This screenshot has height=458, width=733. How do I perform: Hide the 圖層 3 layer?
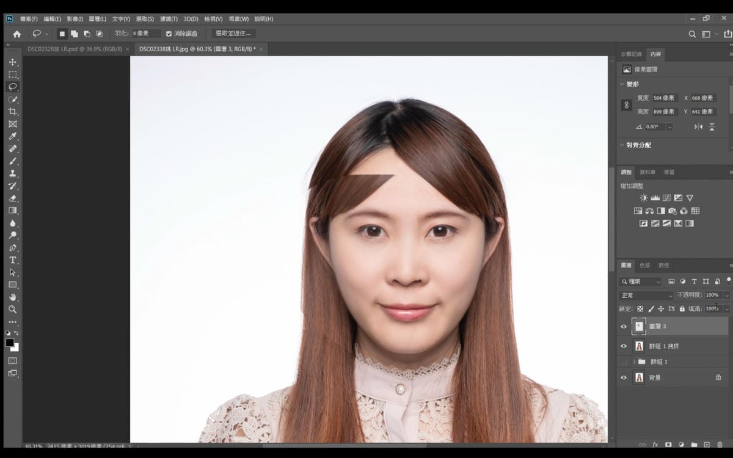[x=624, y=327]
